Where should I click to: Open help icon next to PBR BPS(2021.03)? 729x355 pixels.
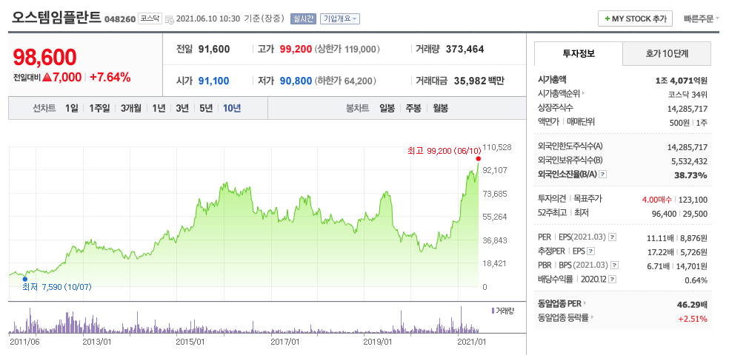tap(615, 266)
